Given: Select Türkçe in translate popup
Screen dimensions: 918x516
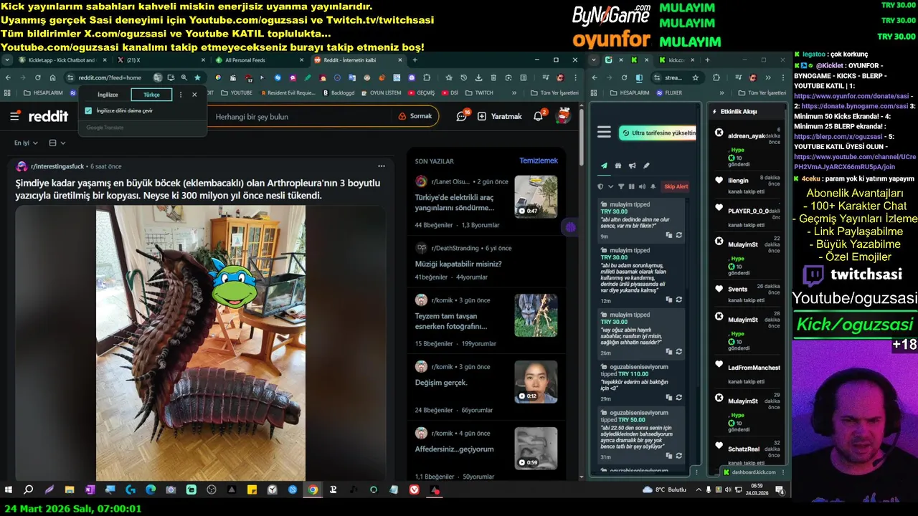Looking at the screenshot, I should tap(151, 95).
